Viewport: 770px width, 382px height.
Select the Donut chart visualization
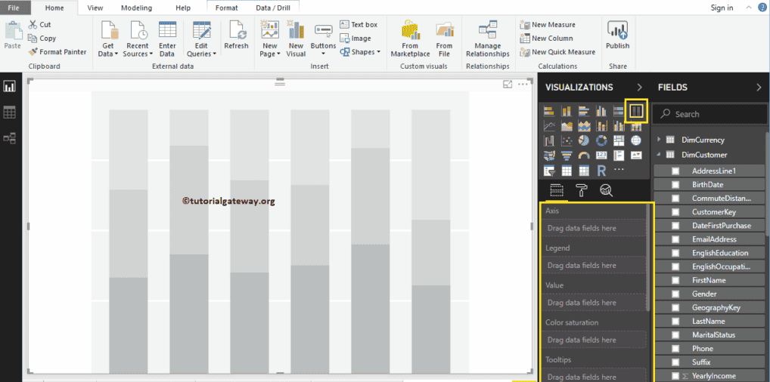click(601, 141)
